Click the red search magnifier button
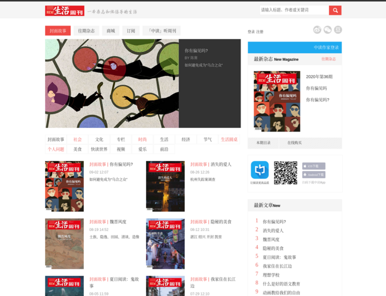 [335, 10]
